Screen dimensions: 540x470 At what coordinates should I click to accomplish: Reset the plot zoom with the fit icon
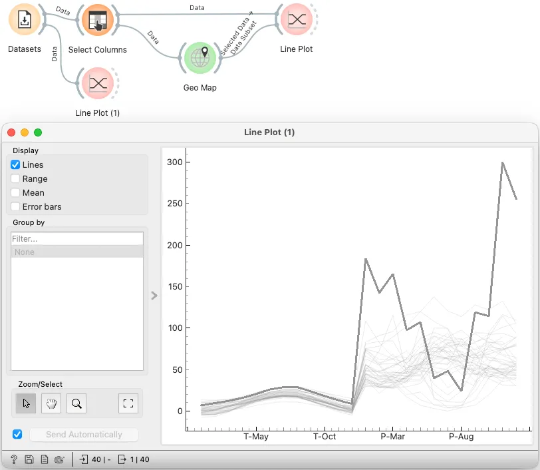128,403
